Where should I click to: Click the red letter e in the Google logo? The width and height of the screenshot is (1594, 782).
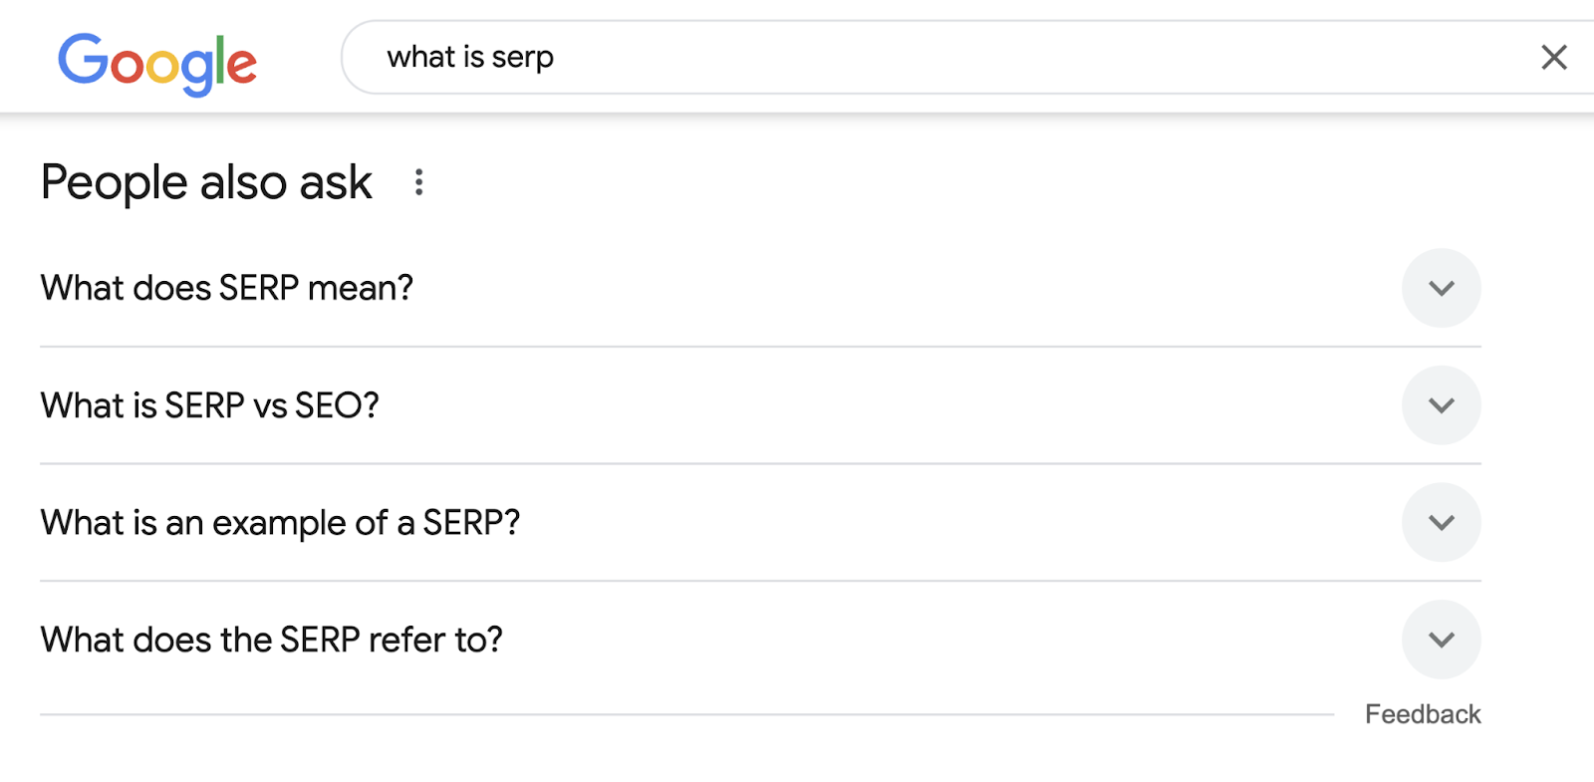point(242,67)
